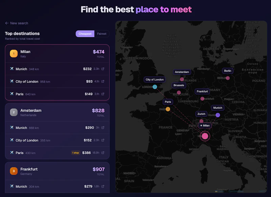Click plane icon in Milan's Munich row
The height and width of the screenshot is (197, 271).
pyautogui.click(x=12, y=69)
